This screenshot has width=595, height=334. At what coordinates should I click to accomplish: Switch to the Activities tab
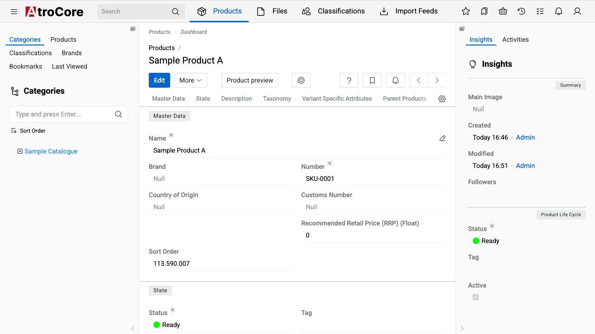click(516, 39)
